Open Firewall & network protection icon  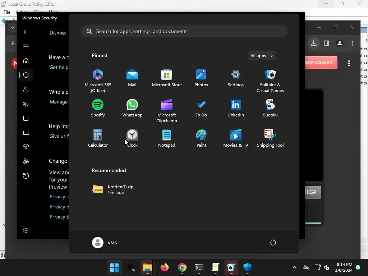click(26, 104)
